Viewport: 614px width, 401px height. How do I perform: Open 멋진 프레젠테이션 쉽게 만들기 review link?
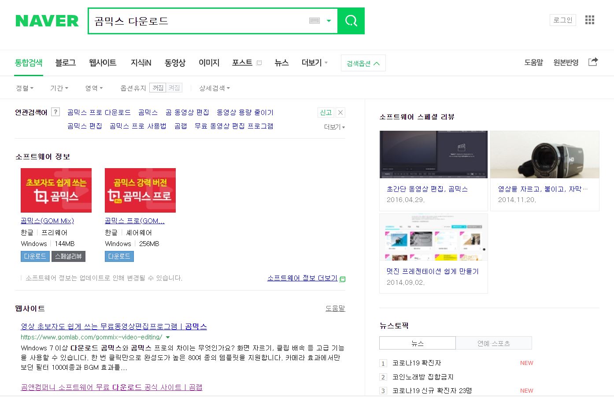433,271
